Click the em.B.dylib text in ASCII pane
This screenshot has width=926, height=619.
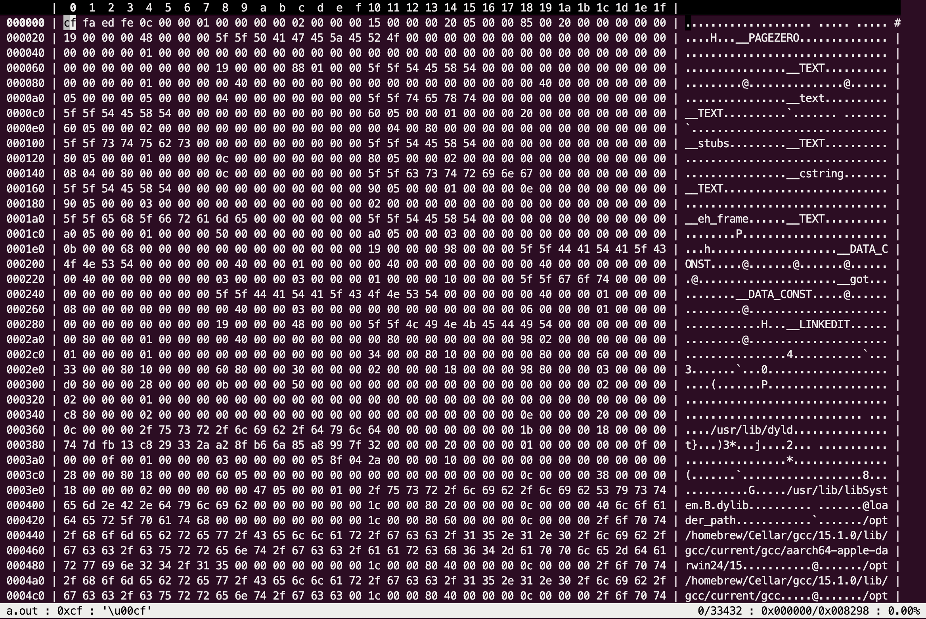tap(717, 506)
